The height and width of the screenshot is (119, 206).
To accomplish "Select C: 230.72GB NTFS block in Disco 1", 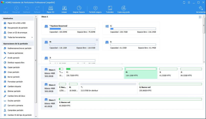I will coord(94,73).
